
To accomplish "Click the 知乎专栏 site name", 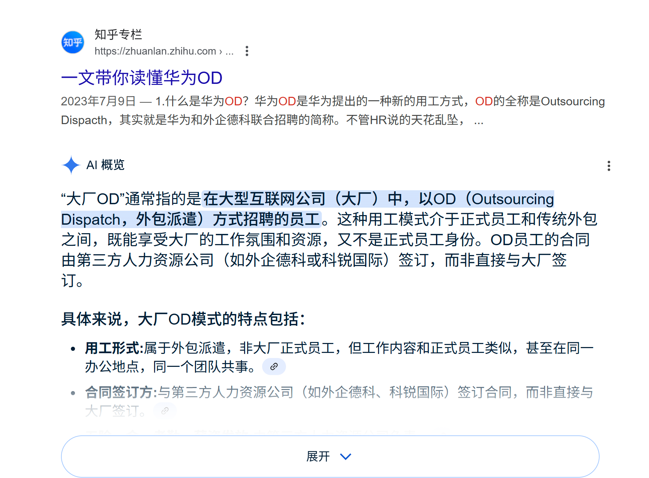I will tap(118, 35).
